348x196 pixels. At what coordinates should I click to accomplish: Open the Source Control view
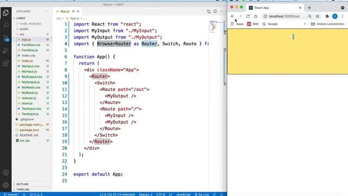click(x=6, y=38)
